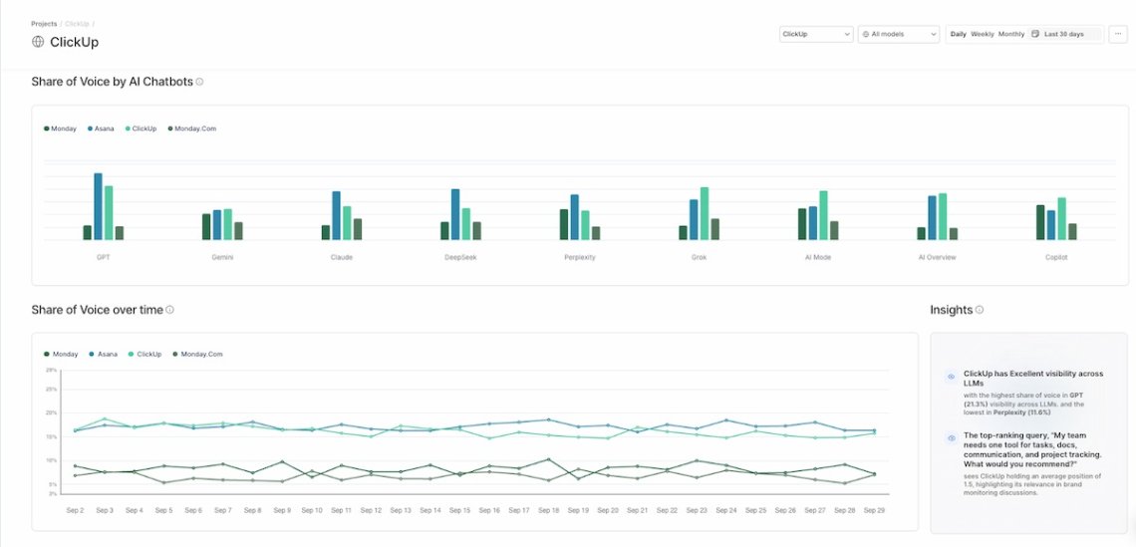Click the top-ranking query insight title

coord(1033,450)
